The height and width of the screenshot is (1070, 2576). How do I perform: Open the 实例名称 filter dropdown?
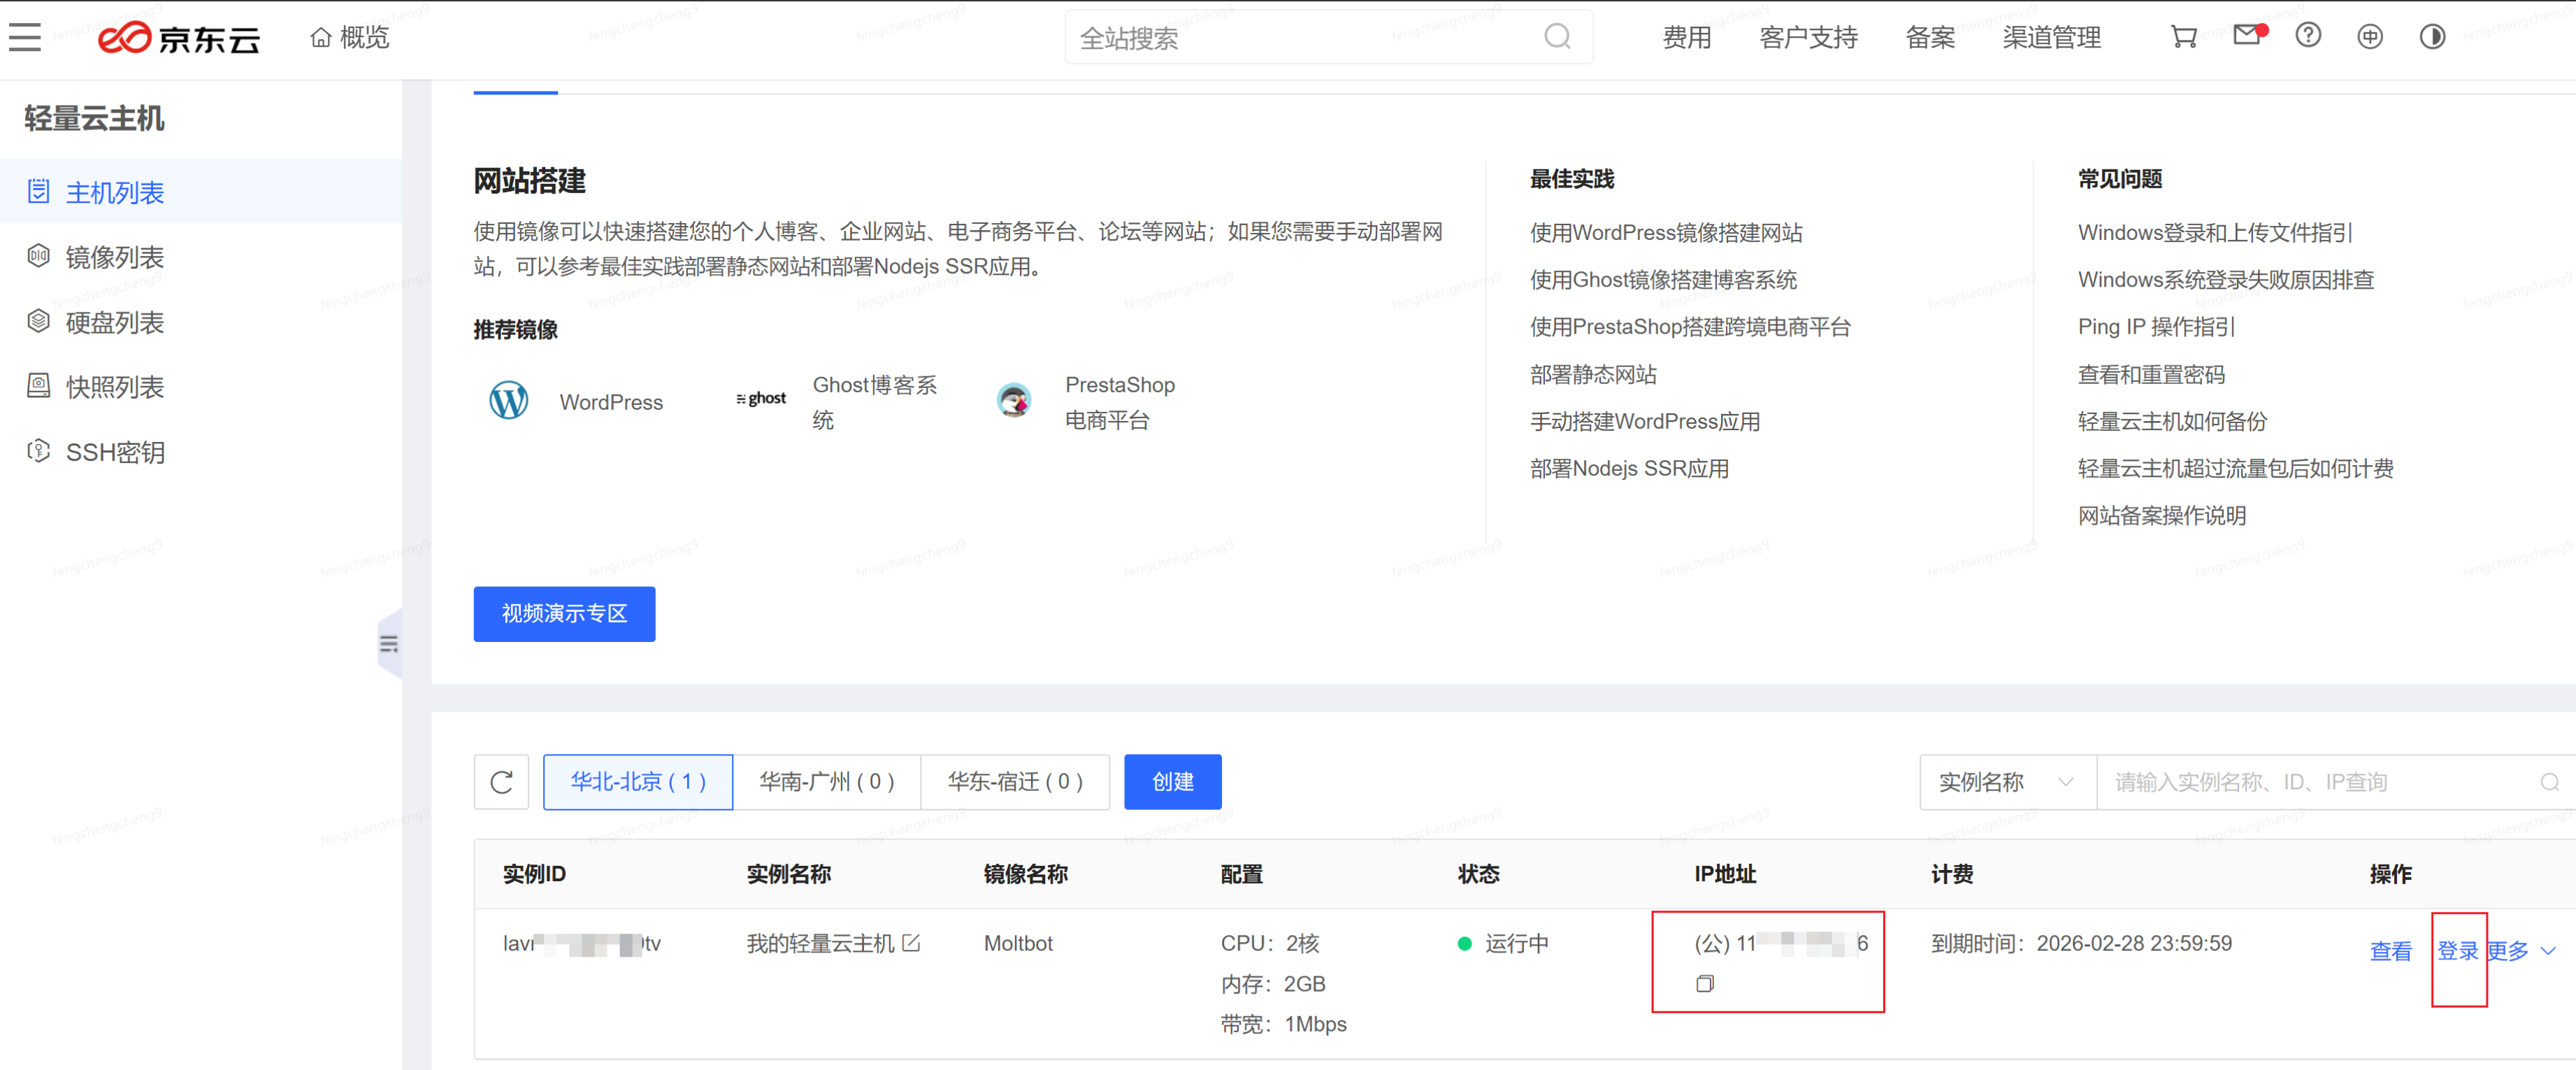coord(2006,782)
